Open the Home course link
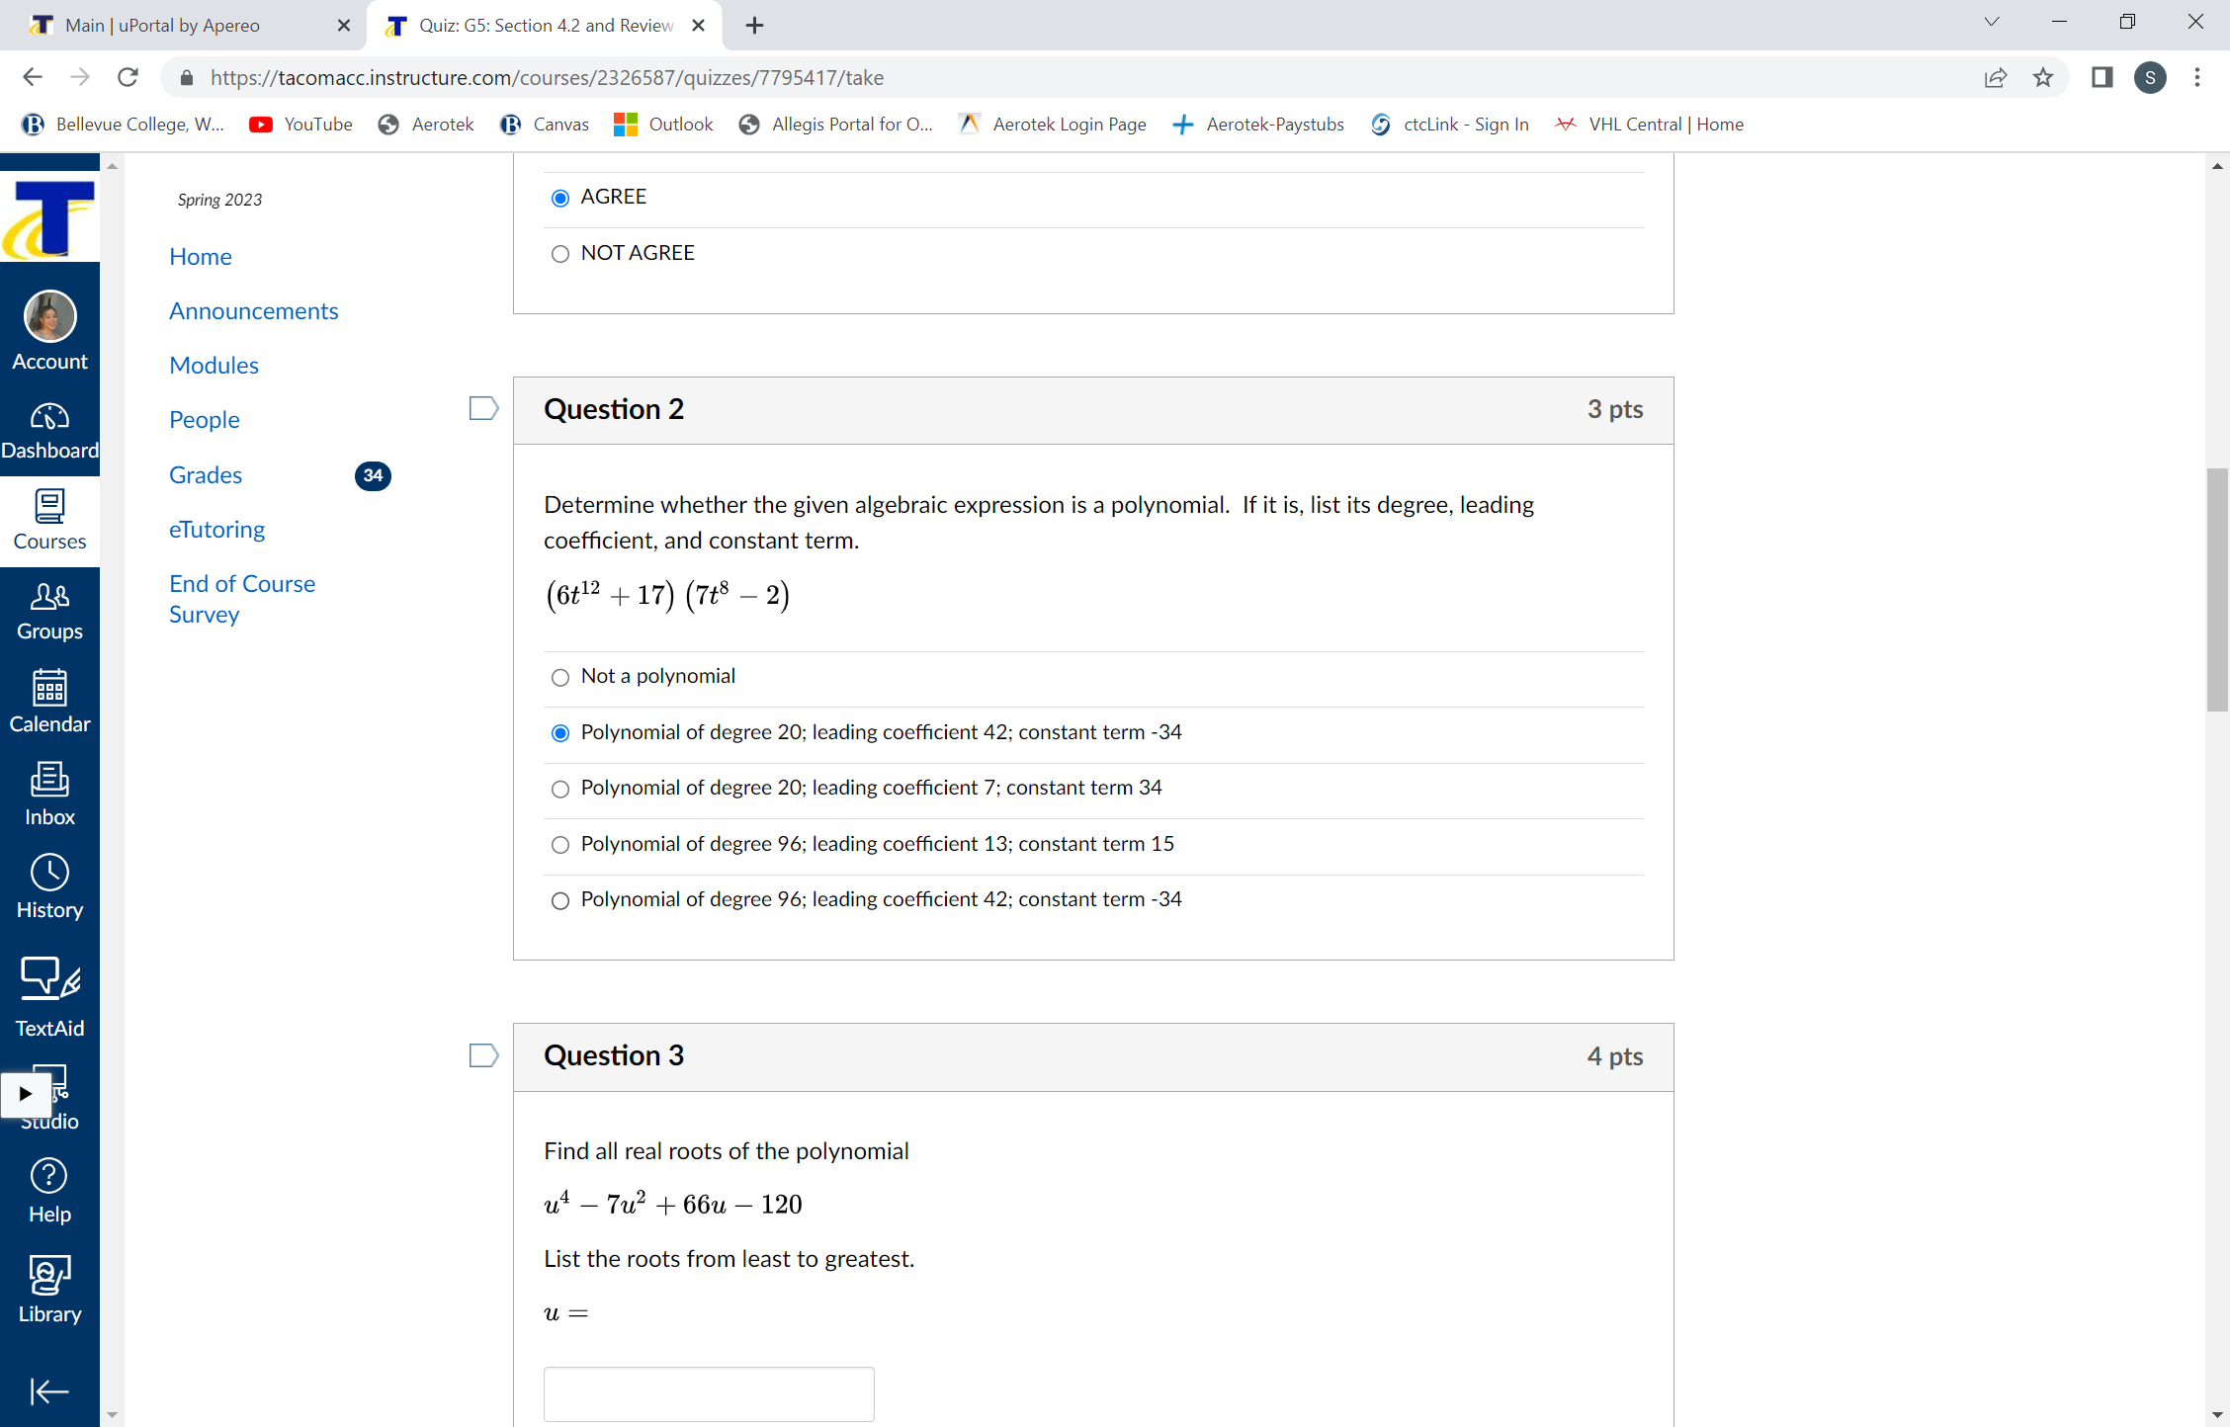Screen dimensions: 2230x1427 [x=200, y=256]
